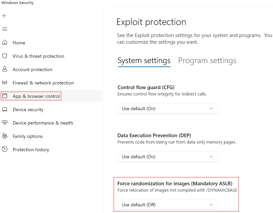Open App & browser control page
The height and width of the screenshot is (213, 273).
coord(36,96)
